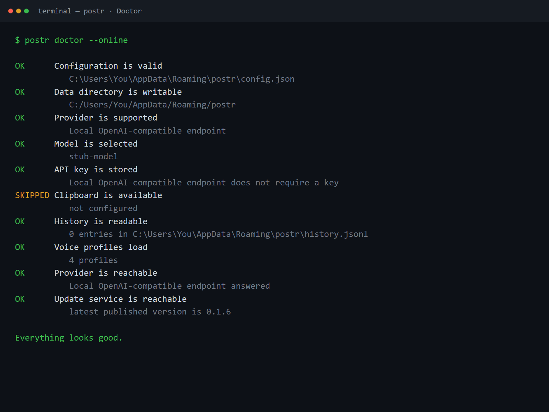
Task: Click the "Data directory is writable" line
Action: 118,92
